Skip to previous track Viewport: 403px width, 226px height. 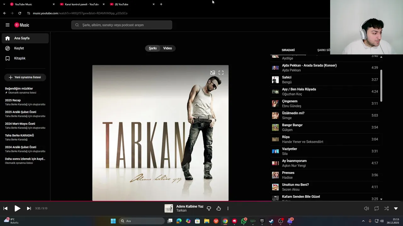click(x=5, y=208)
